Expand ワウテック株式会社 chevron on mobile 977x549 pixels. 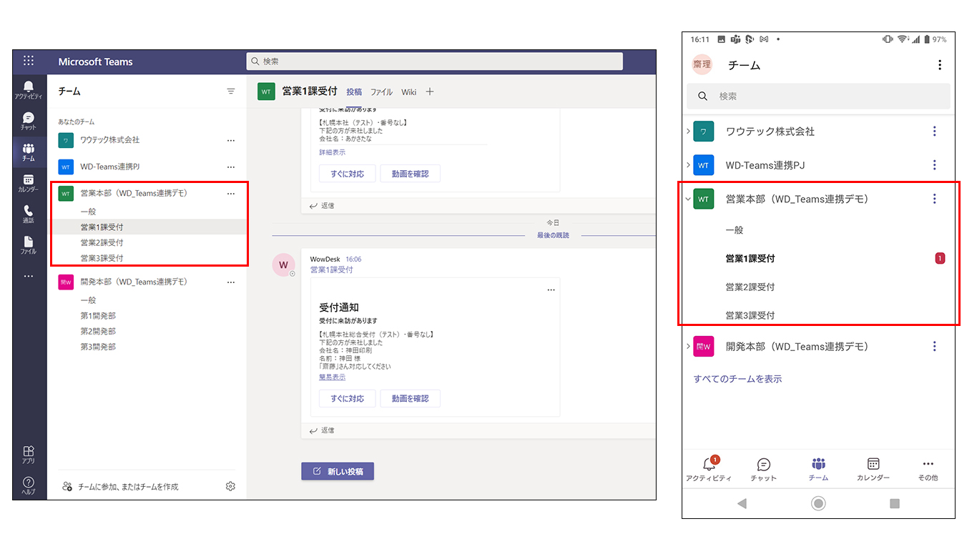(x=688, y=131)
